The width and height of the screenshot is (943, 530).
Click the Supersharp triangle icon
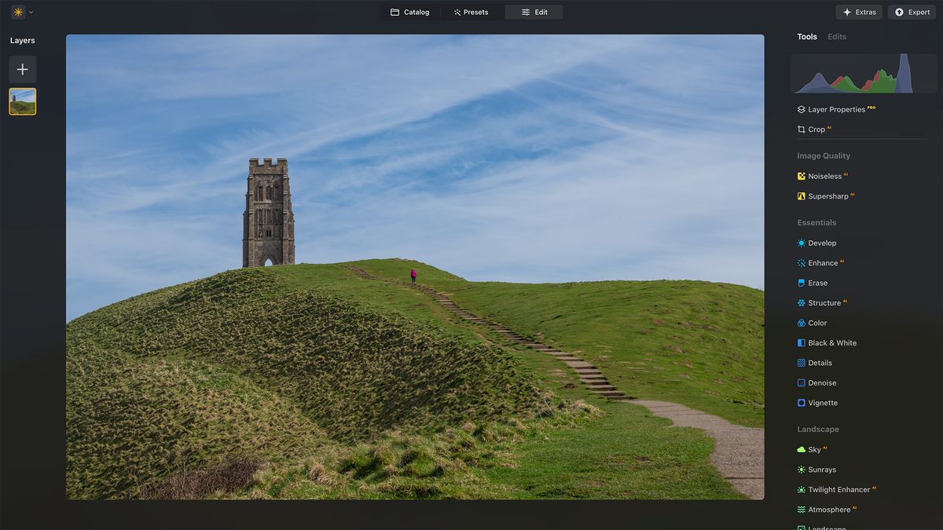(802, 196)
